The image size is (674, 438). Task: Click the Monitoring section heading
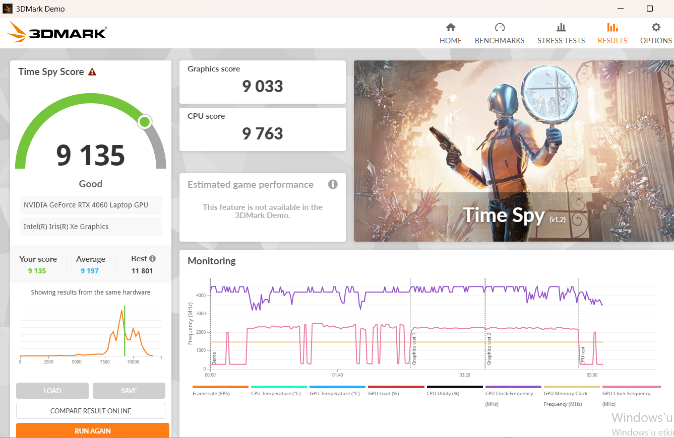click(212, 261)
